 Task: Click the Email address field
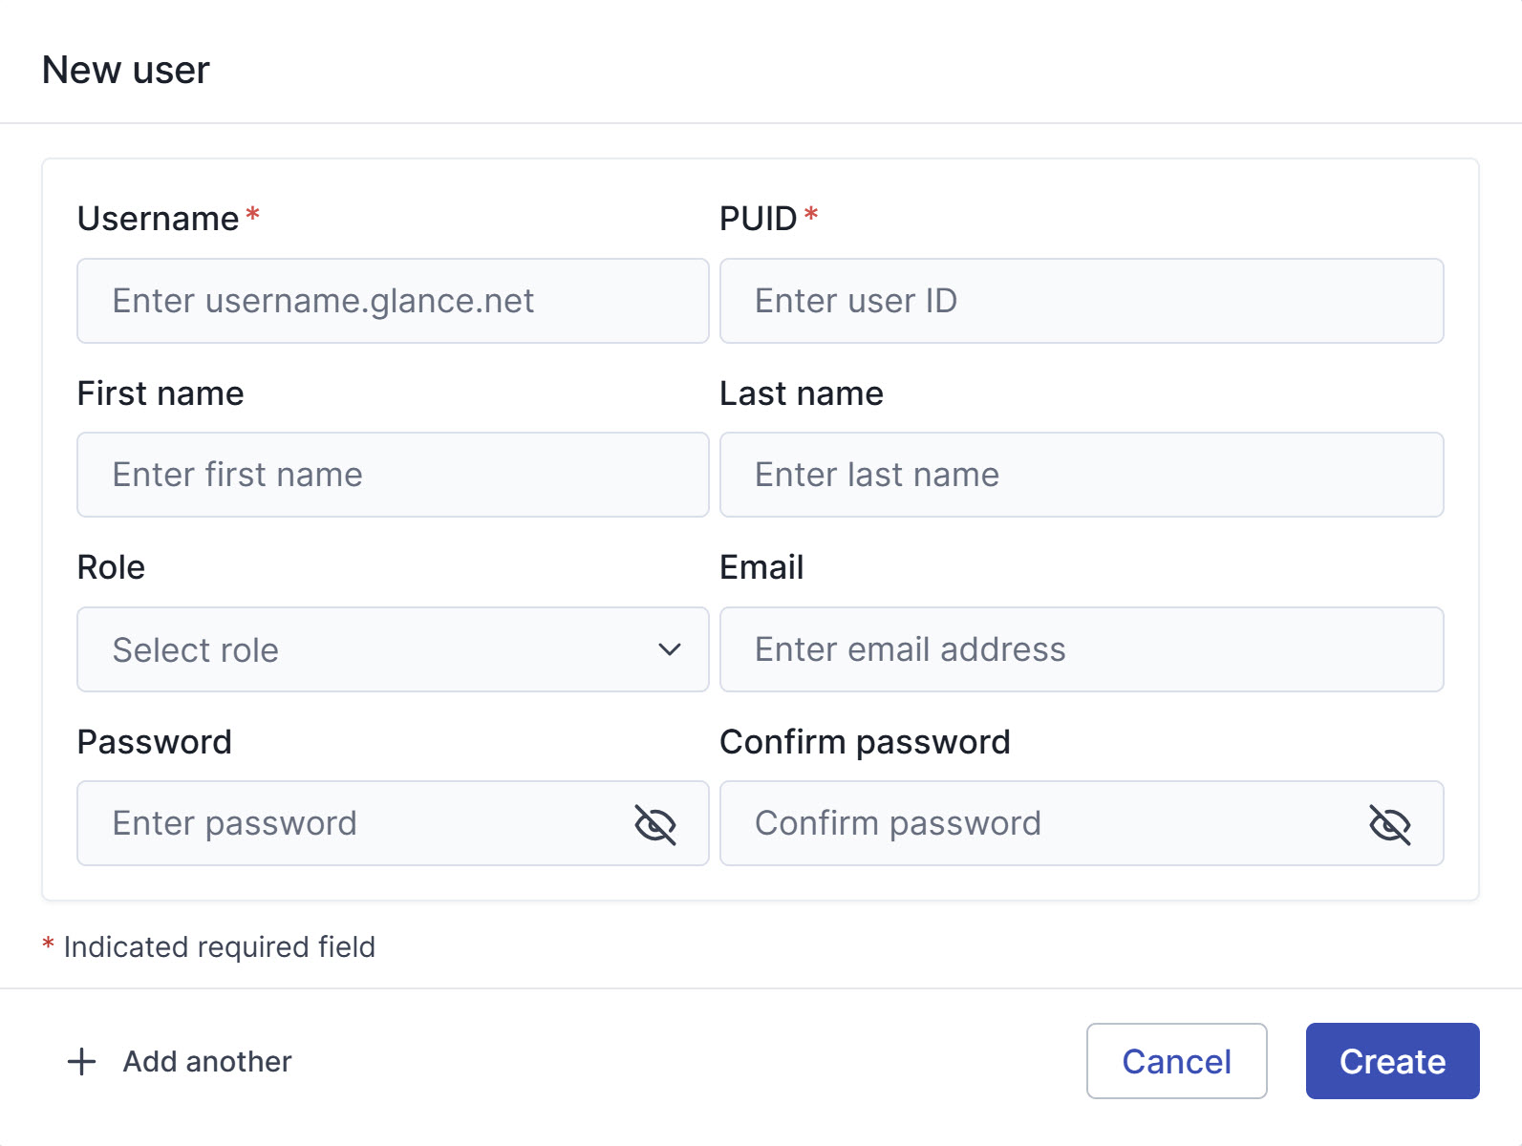(x=1082, y=649)
